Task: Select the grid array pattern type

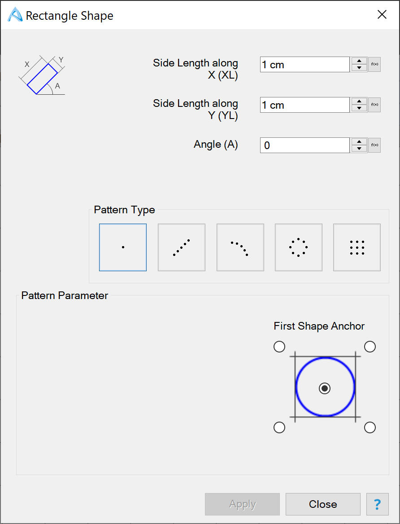Action: (357, 247)
